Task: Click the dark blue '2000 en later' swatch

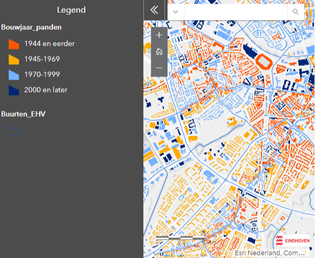Action: point(14,90)
